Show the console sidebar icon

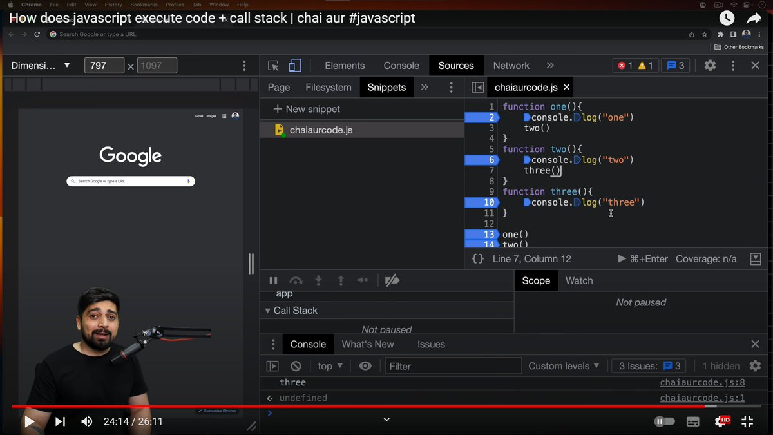[x=273, y=366]
